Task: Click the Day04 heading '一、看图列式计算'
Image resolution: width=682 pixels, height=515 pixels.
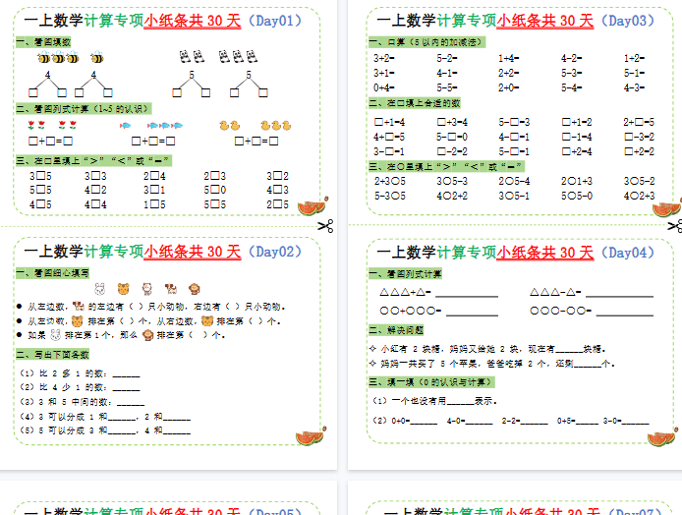Action: pyautogui.click(x=406, y=274)
